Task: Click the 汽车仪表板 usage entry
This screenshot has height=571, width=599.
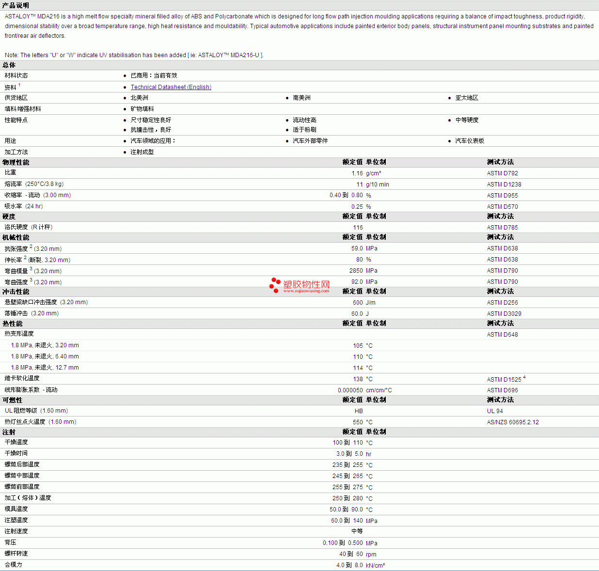Action: (470, 141)
